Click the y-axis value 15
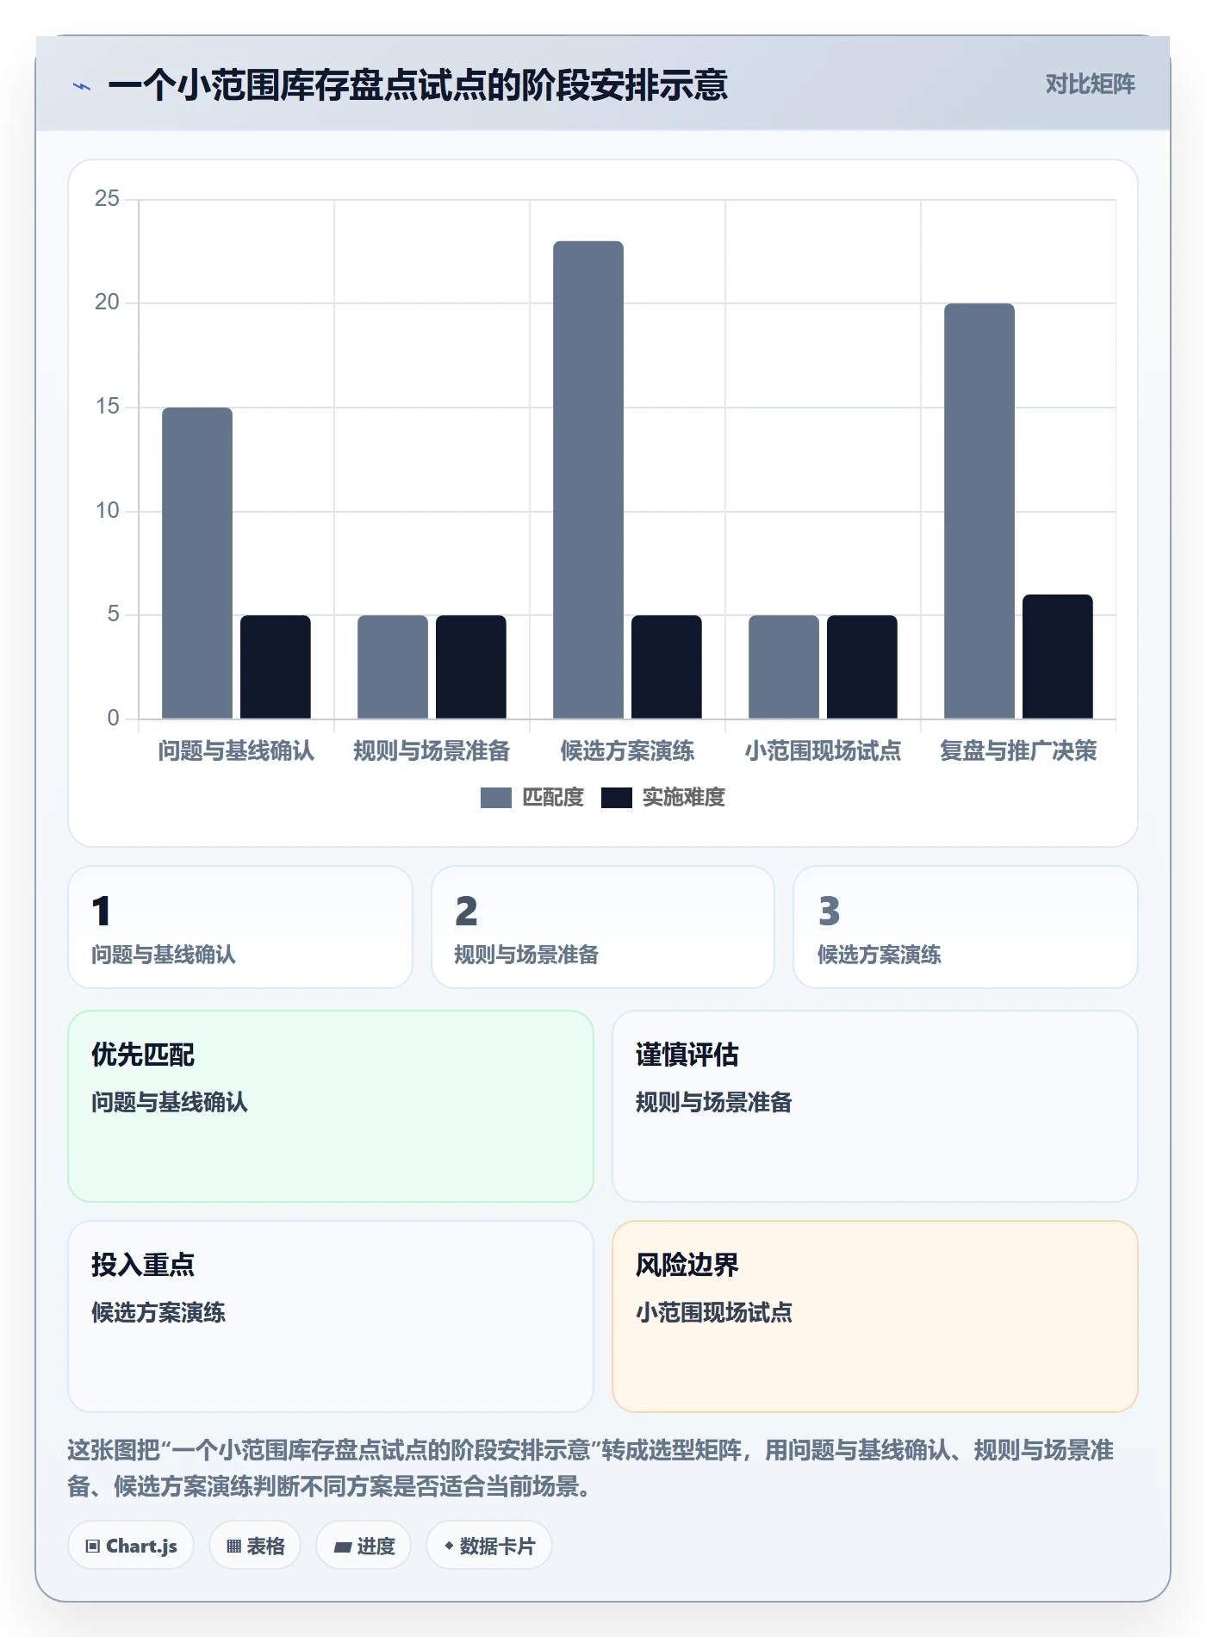Viewport: 1206px width, 1637px height. click(x=107, y=407)
